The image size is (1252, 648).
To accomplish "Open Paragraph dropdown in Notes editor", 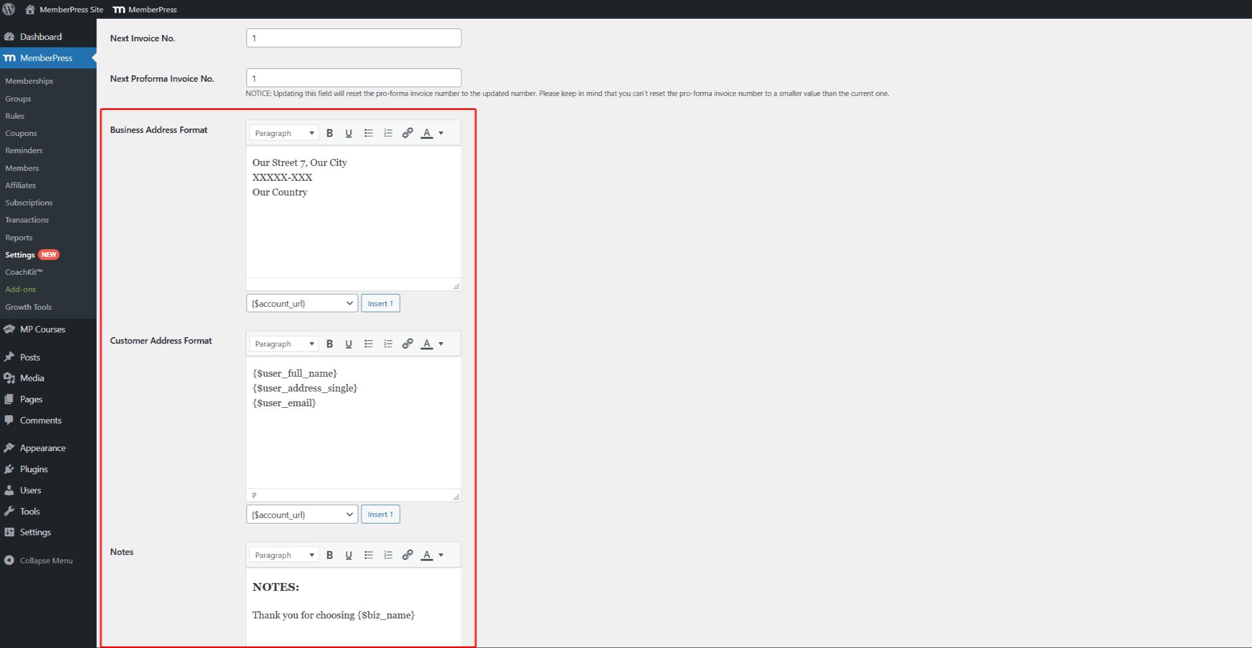I will pos(284,555).
